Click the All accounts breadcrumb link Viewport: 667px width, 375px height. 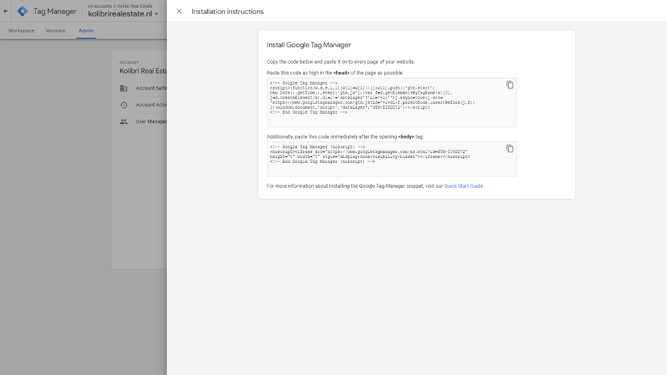pos(100,6)
